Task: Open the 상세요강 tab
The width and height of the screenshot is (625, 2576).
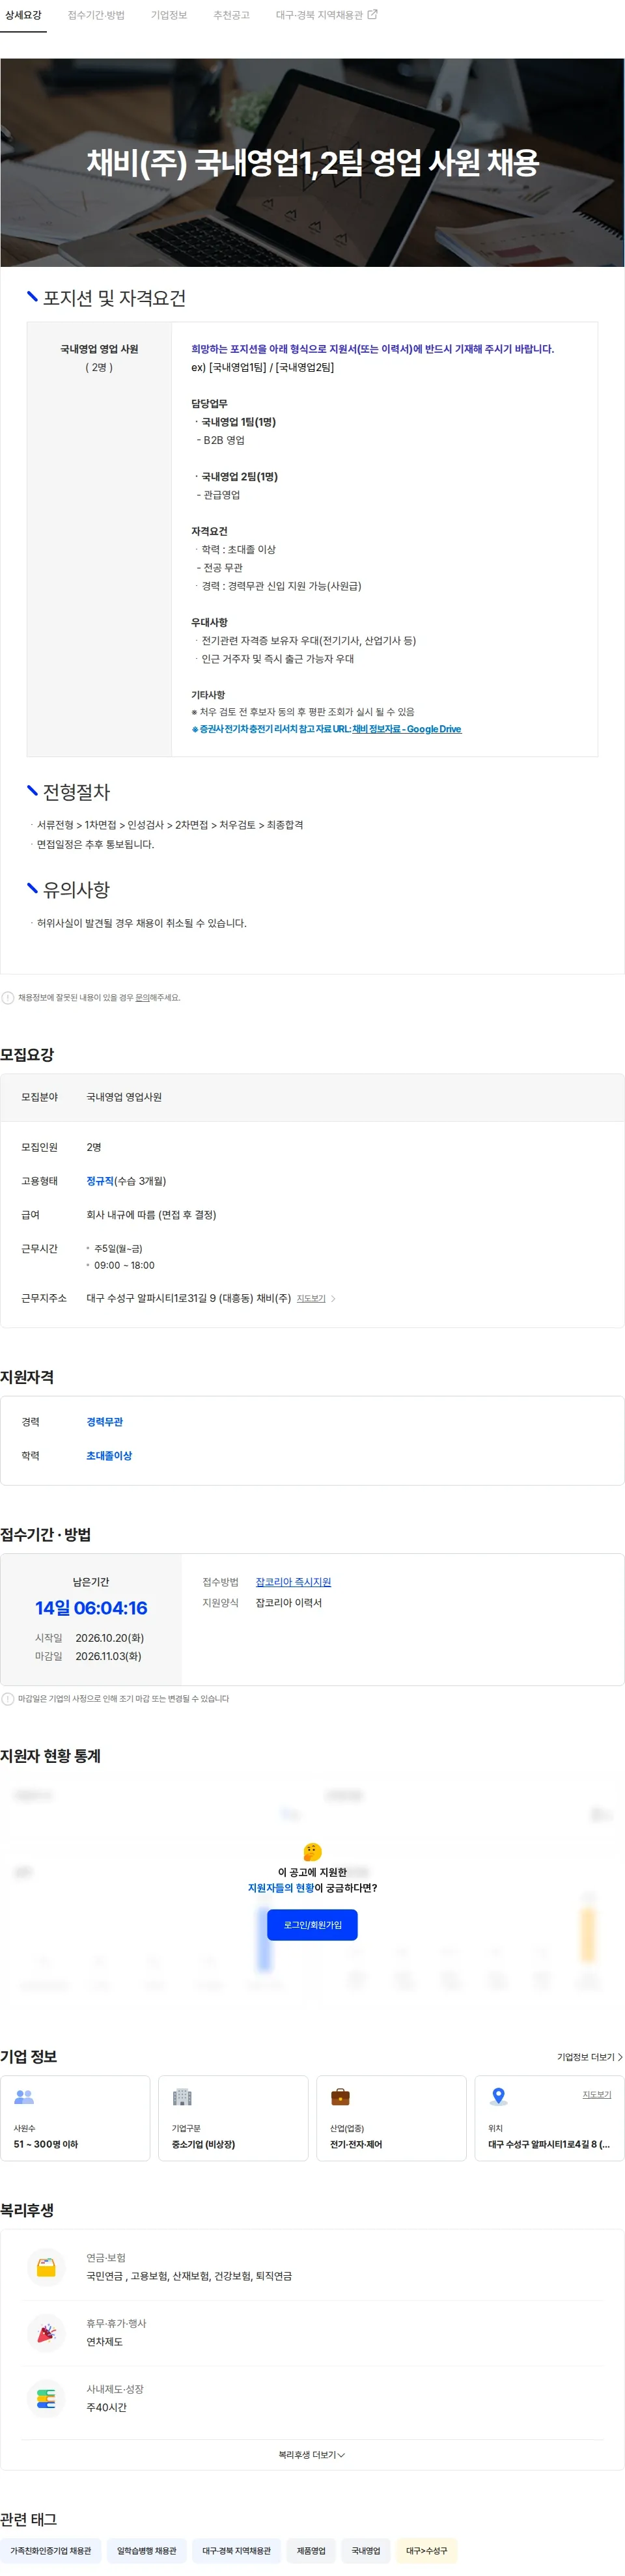Action: click(x=23, y=16)
